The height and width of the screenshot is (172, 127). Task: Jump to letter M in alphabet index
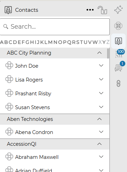coord(50,42)
